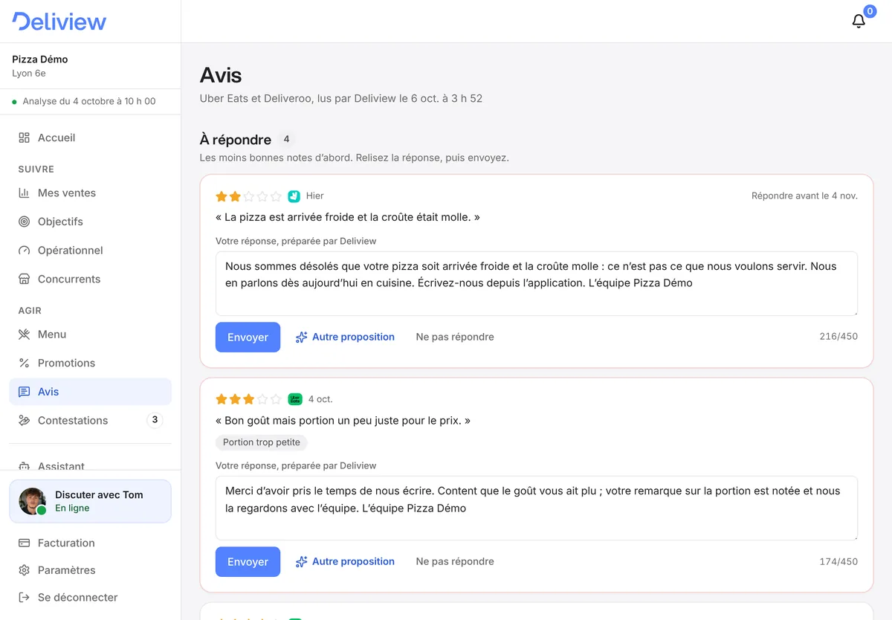Click the Hier date label

coord(315,196)
